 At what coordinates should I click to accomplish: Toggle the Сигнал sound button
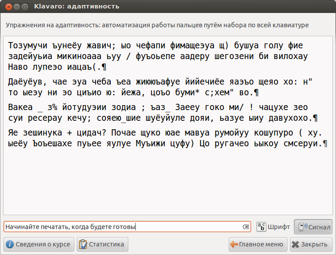pyautogui.click(x=313, y=227)
